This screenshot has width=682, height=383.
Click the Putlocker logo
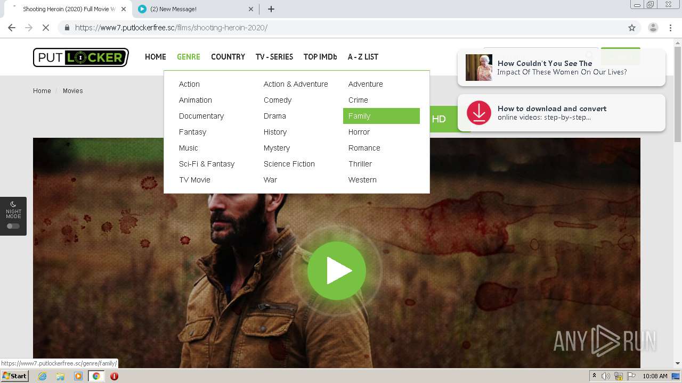[x=81, y=57]
